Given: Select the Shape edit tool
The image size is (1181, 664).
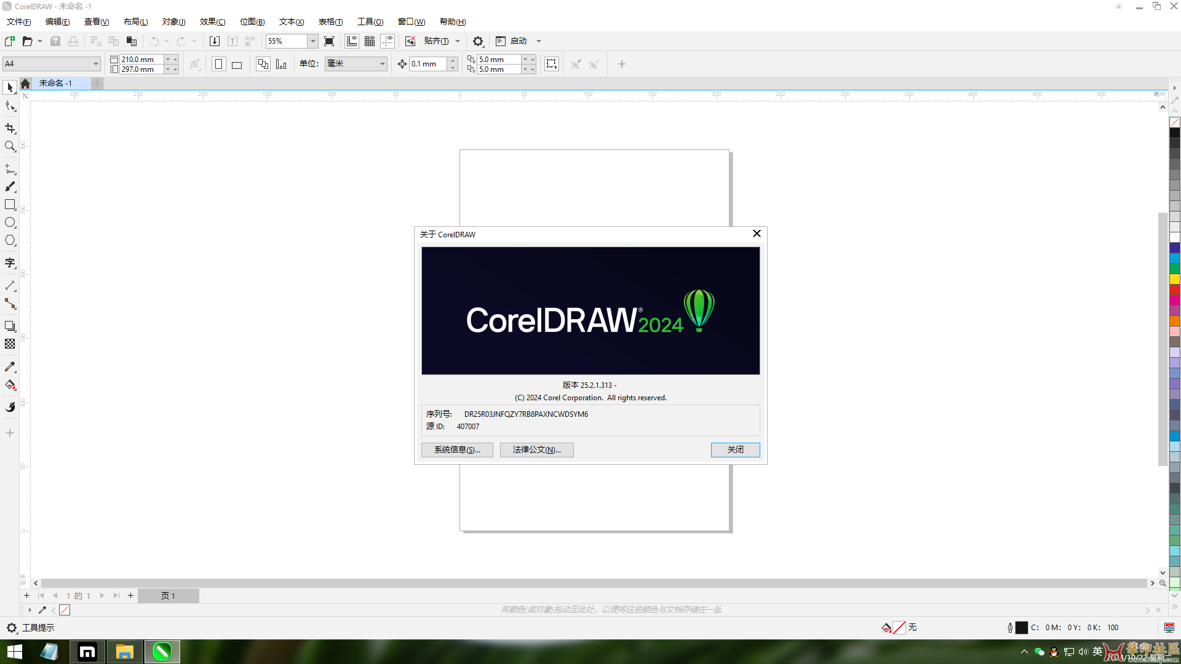Looking at the screenshot, I should coord(10,106).
